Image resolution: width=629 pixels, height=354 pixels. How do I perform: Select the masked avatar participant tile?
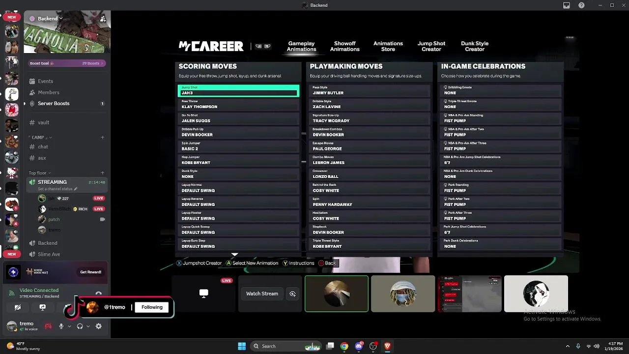(x=403, y=294)
